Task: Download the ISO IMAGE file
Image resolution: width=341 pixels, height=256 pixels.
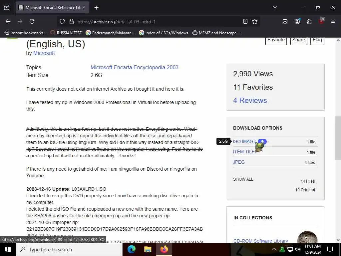Action: pyautogui.click(x=245, y=141)
